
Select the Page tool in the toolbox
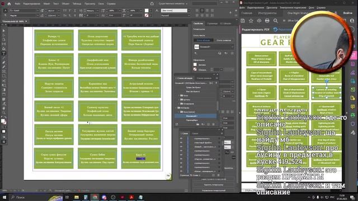click(x=4, y=40)
